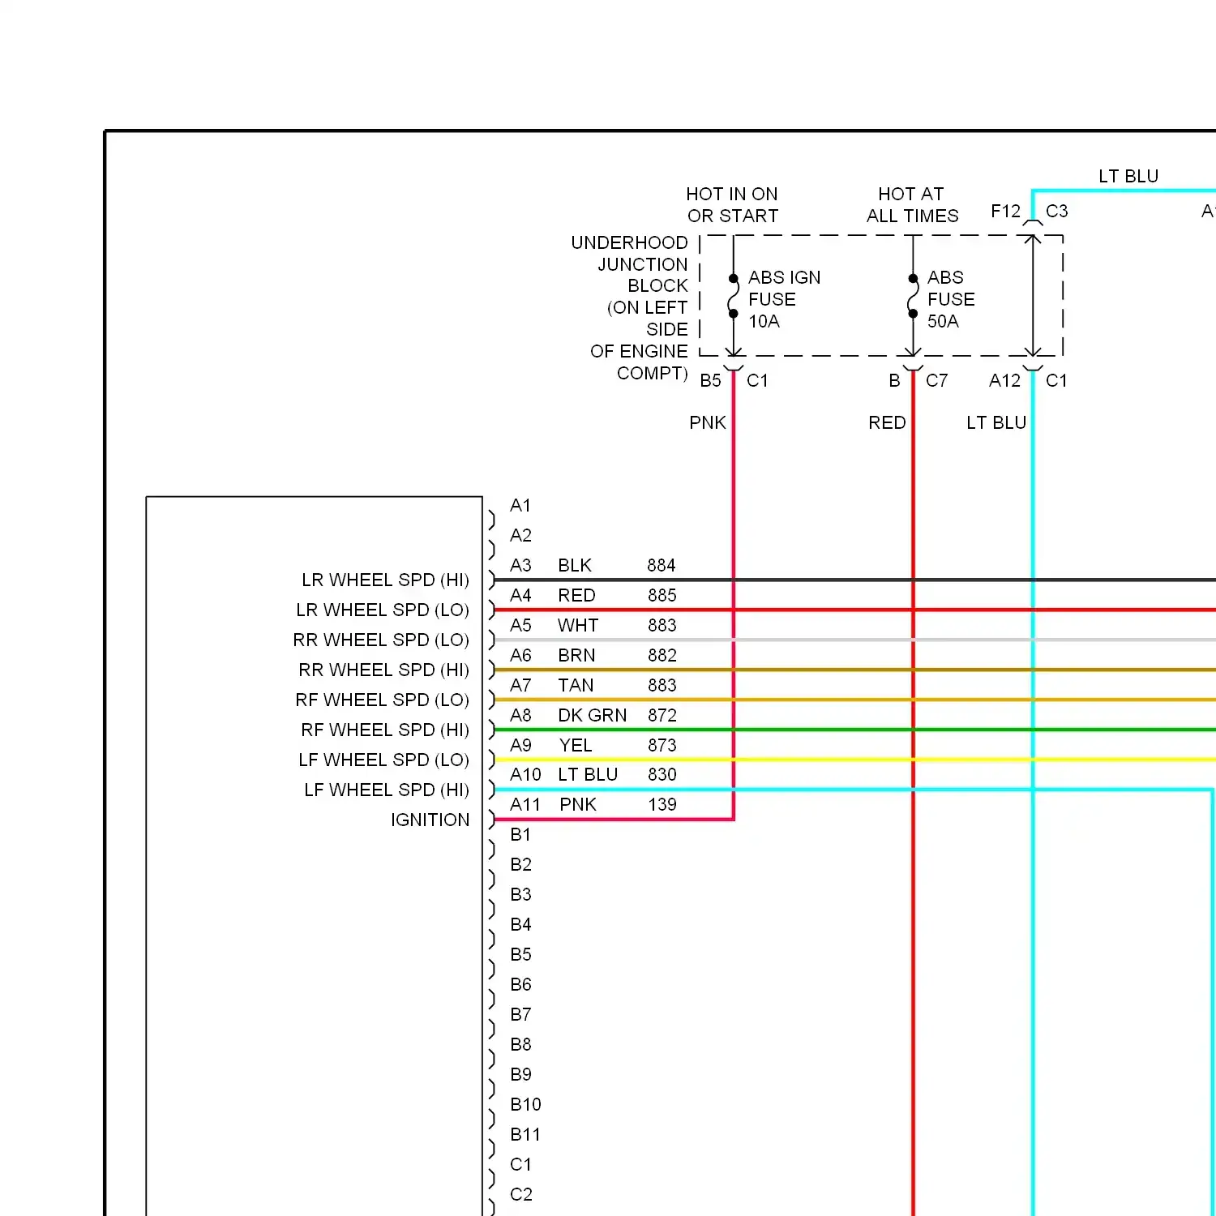Click the 'HOT IN ON OR START' label
Screen dimensions: 1216x1216
tap(732, 205)
